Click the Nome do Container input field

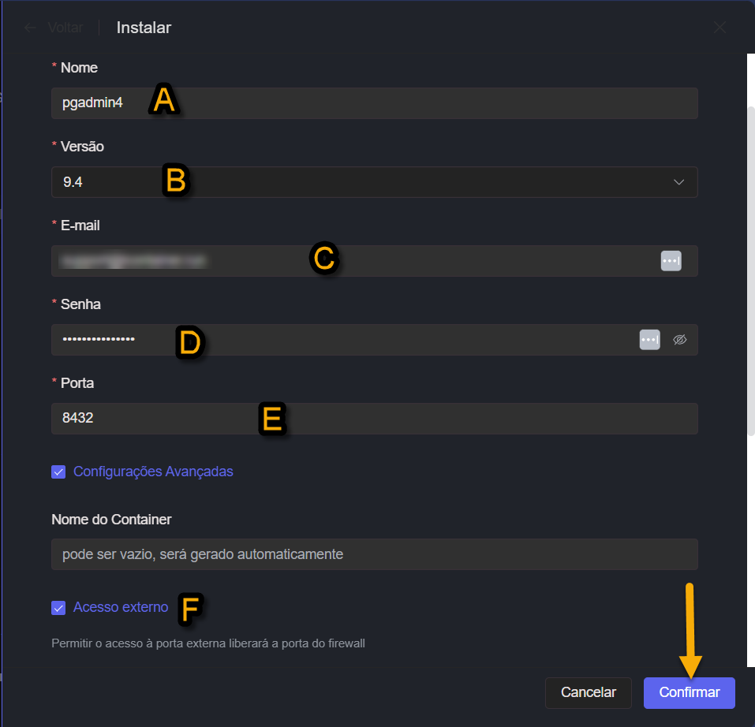374,554
